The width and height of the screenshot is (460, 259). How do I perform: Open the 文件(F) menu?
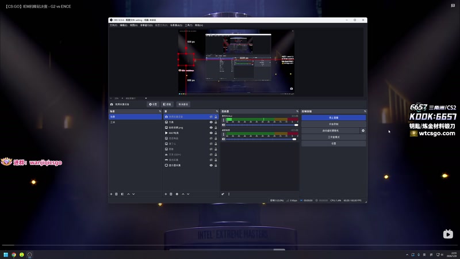tap(113, 25)
